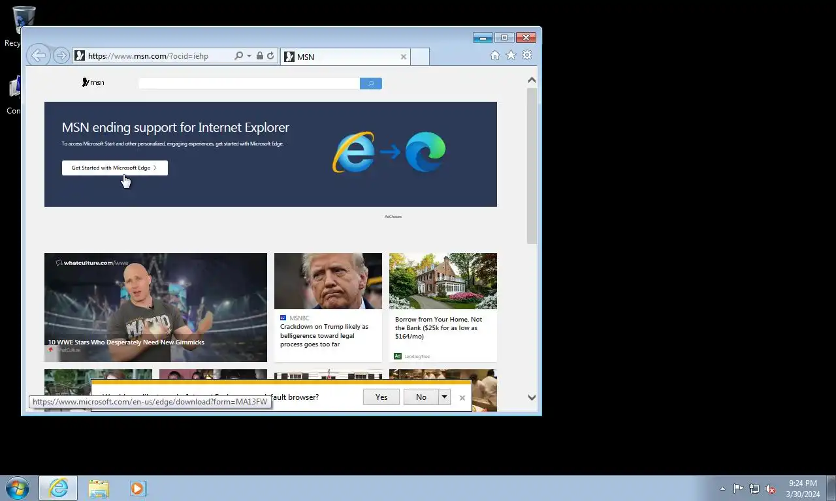This screenshot has height=501, width=836.
Task: Click the Action Center flag icon
Action: click(738, 489)
